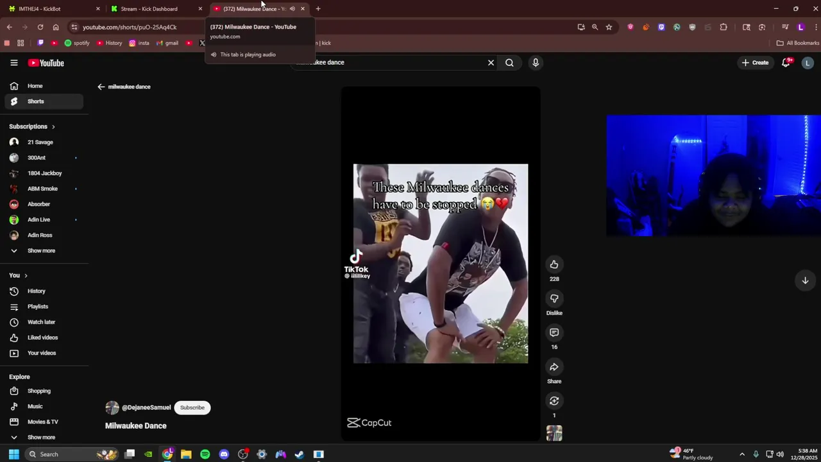
Task: Open a new browser tab
Action: point(318,9)
